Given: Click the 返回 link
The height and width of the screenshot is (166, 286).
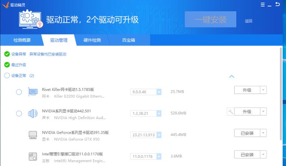Looking at the screenshot, I should coord(248,21).
